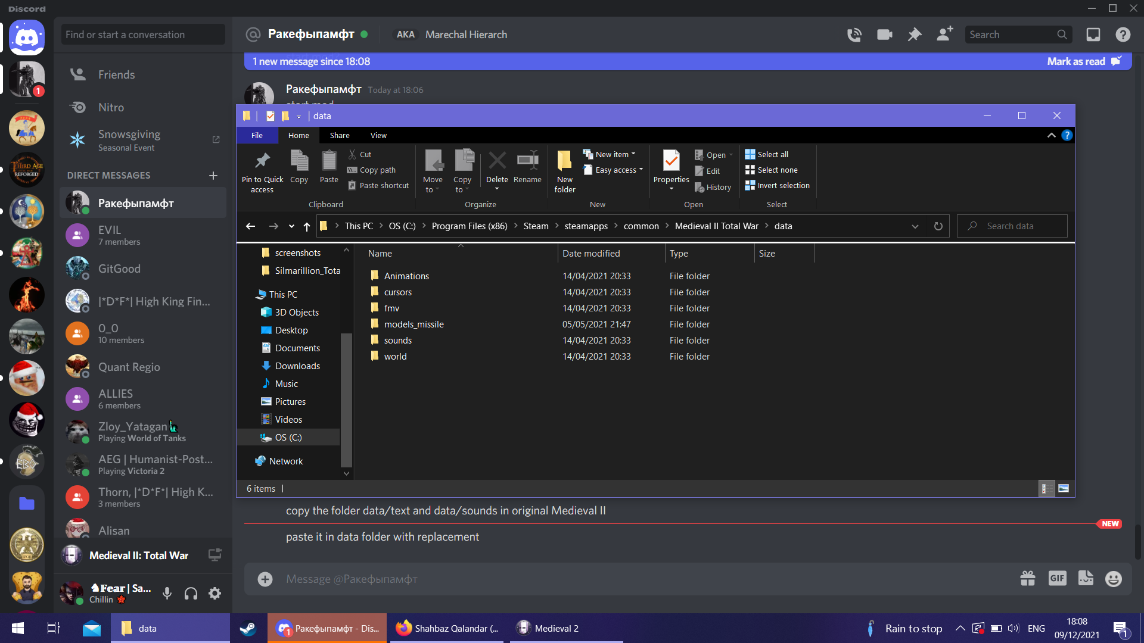Screen dimensions: 1144x643
Task: Switch to Home tab in Explorer
Action: [299, 135]
